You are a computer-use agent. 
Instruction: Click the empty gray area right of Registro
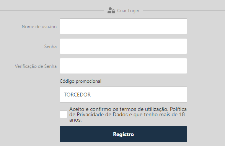pos(206,134)
